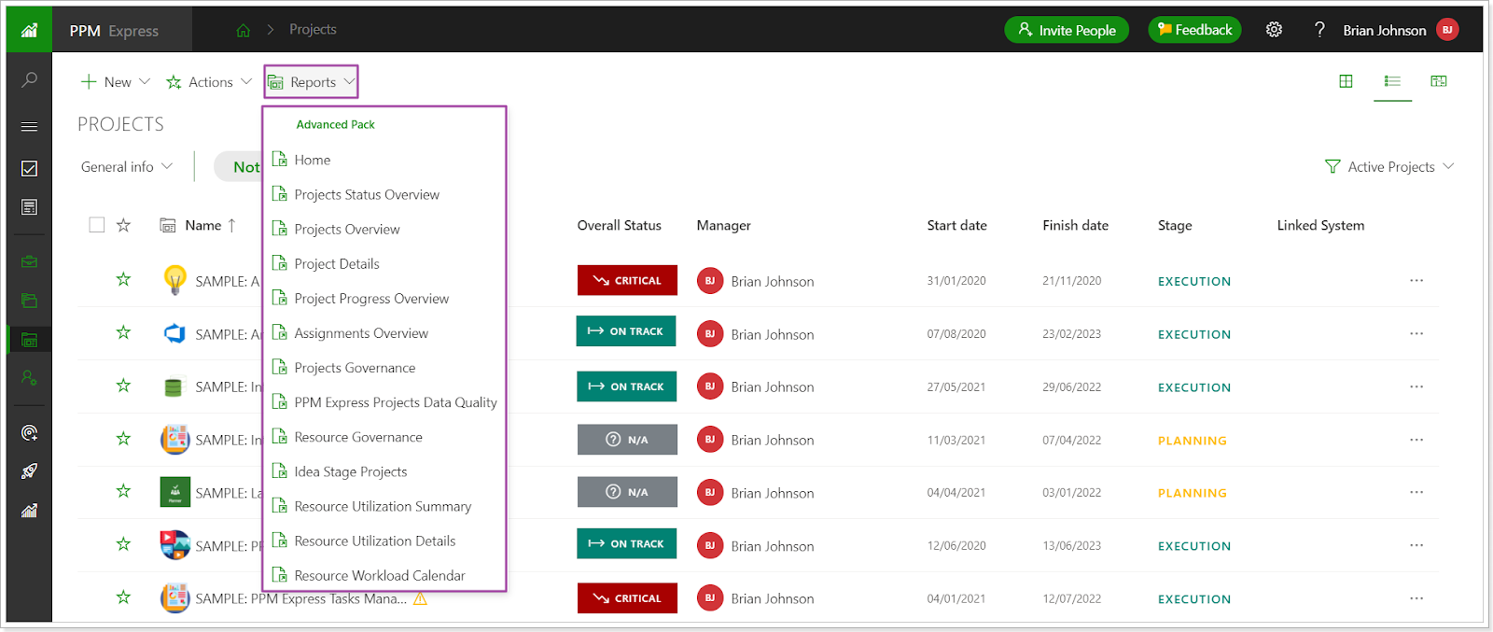Star the project starting 07/08/2020

click(x=123, y=332)
